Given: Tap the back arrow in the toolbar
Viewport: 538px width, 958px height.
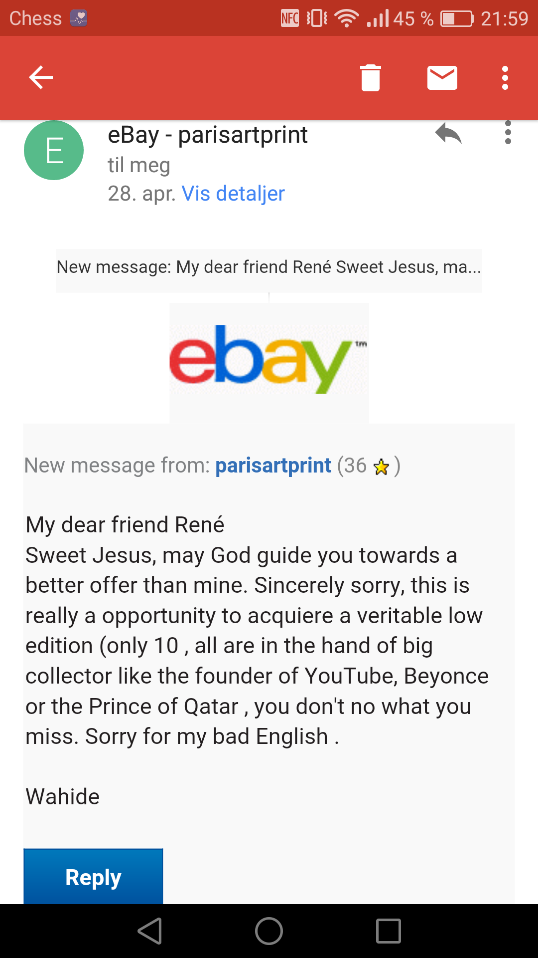Looking at the screenshot, I should click(41, 78).
